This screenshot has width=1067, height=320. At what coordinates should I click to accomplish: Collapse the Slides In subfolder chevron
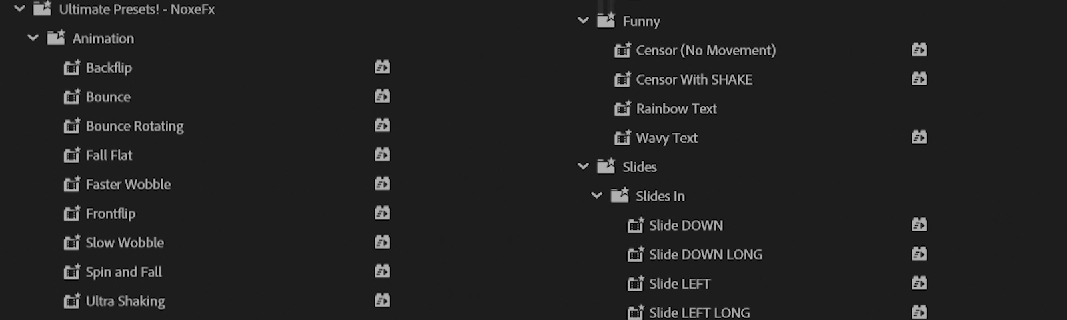tap(596, 196)
